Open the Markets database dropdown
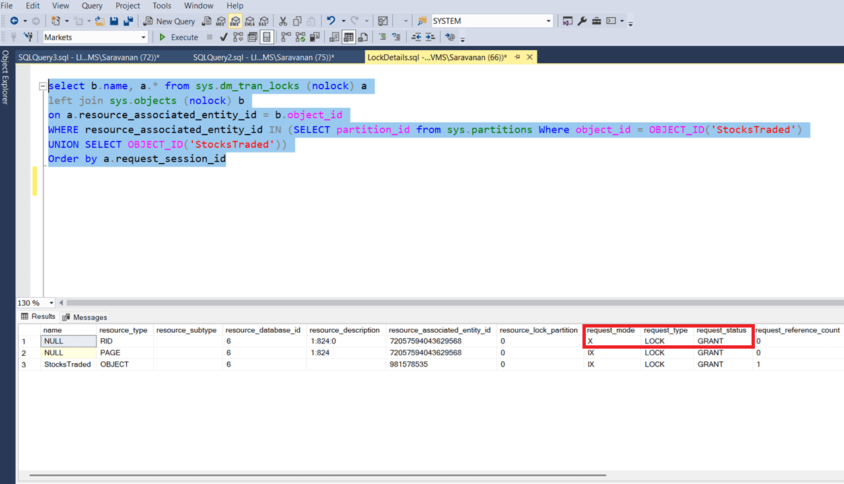844x484 pixels. [x=143, y=37]
